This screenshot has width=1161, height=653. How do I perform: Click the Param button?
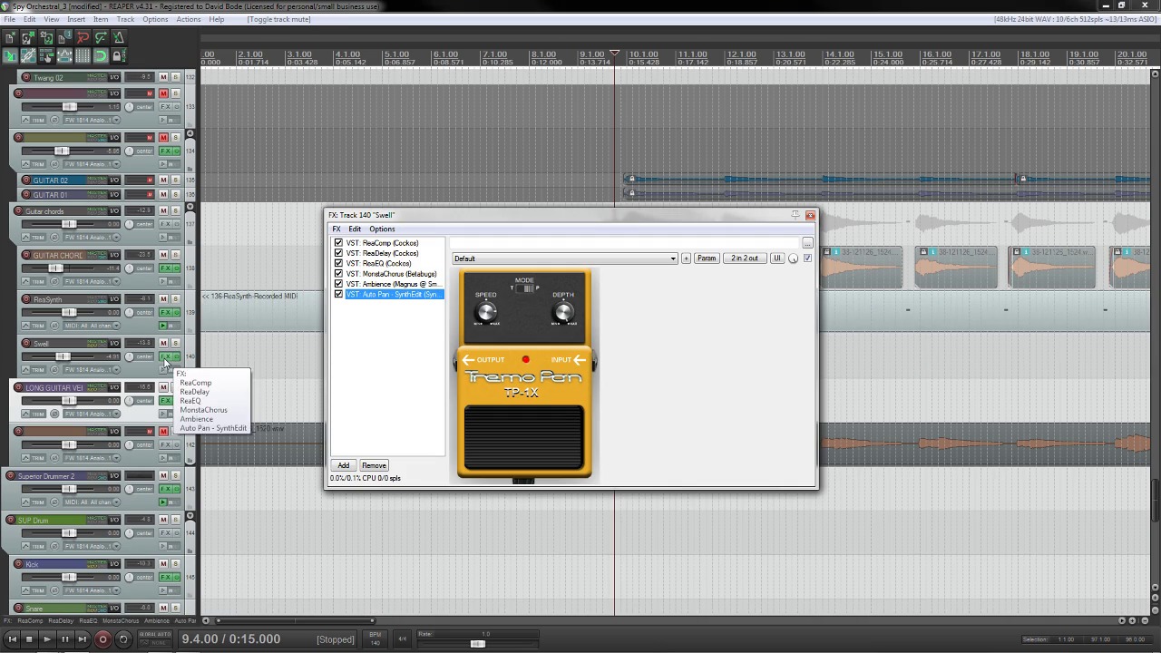[707, 258]
